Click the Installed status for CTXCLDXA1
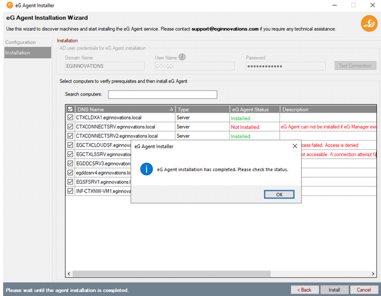 tap(240, 118)
